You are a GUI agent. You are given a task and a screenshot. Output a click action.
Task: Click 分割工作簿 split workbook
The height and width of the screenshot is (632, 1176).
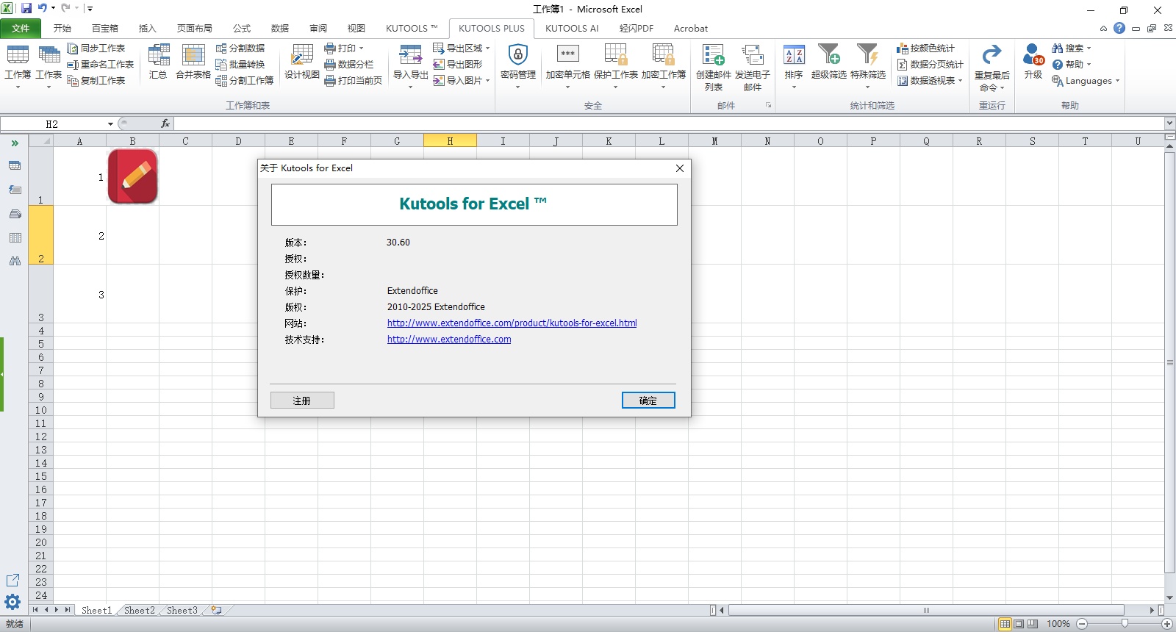[245, 81]
